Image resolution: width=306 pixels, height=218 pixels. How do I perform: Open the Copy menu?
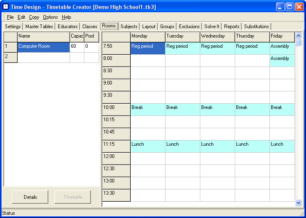pyautogui.click(x=34, y=17)
